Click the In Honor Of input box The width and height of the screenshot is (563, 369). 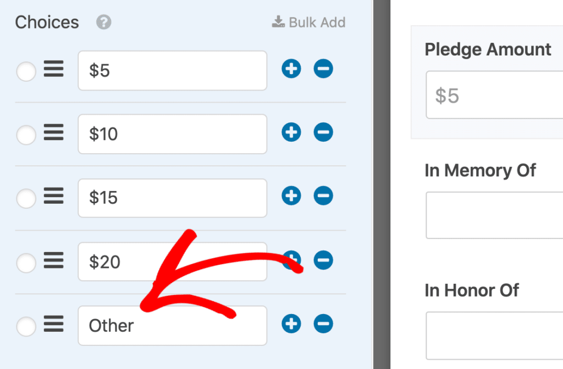(x=494, y=335)
